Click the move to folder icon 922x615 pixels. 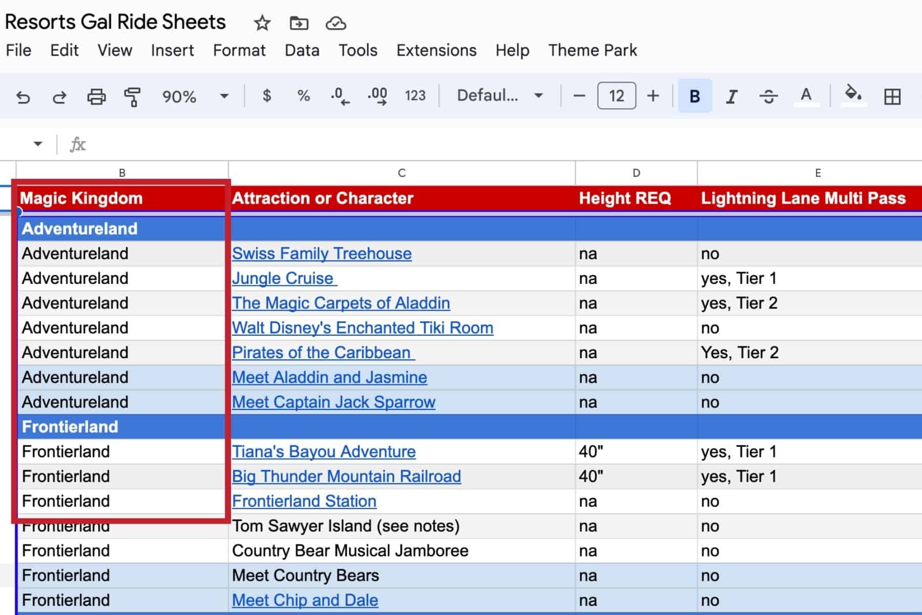pyautogui.click(x=299, y=23)
